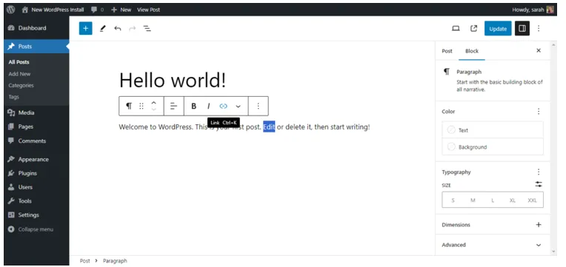Select the Tools pencil icon

tap(103, 28)
